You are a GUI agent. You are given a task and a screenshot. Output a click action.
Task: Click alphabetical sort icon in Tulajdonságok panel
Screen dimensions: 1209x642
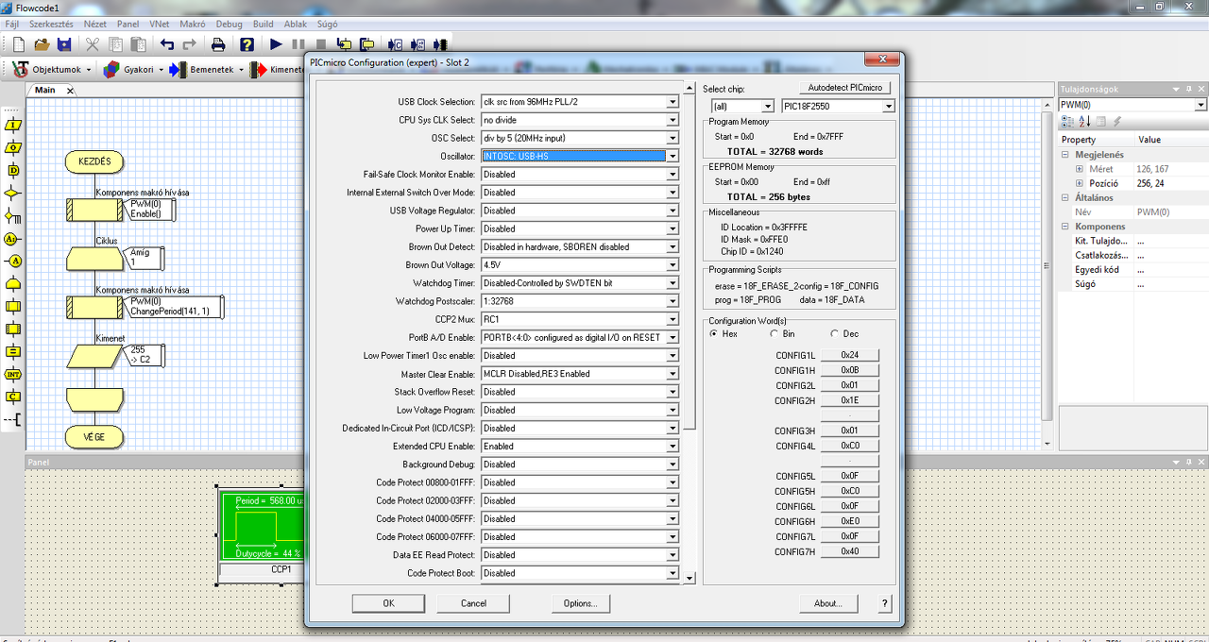click(1084, 121)
